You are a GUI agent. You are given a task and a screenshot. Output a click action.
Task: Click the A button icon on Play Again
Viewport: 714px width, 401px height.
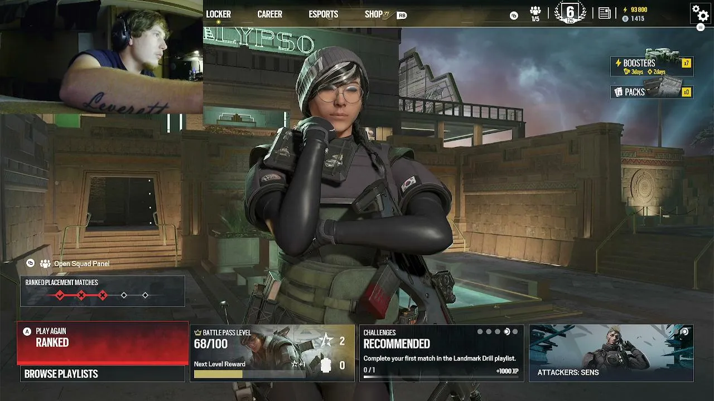[27, 331]
